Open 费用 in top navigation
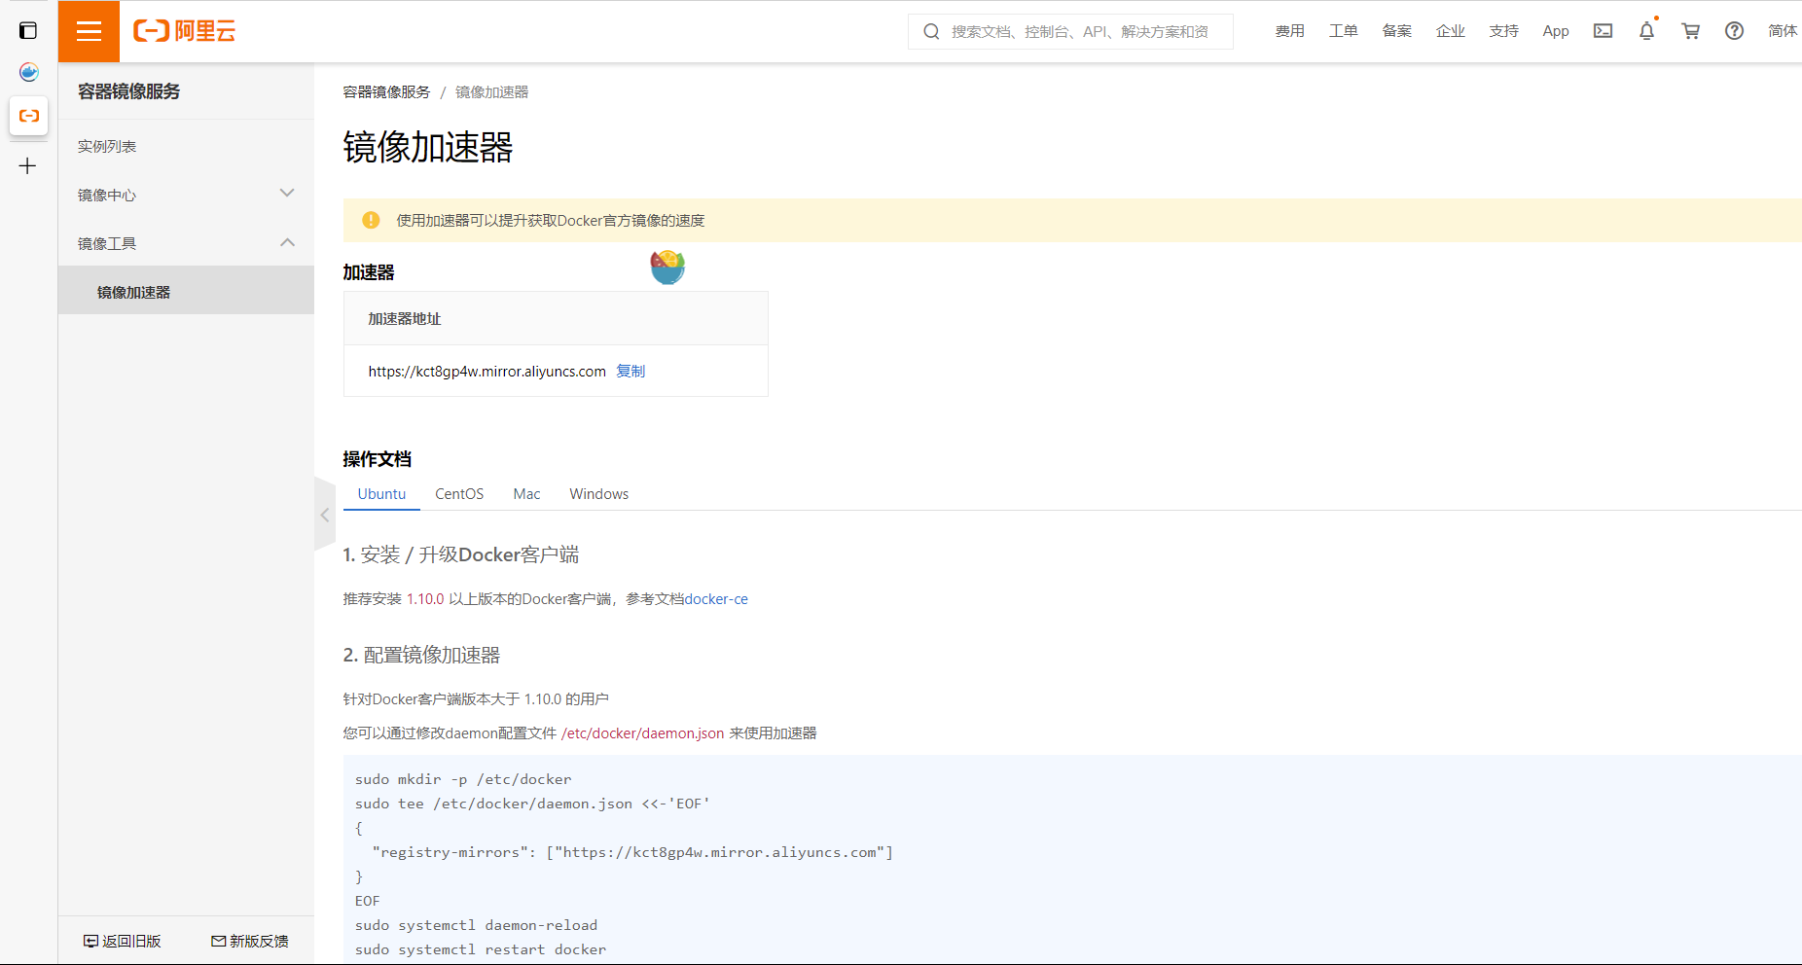Viewport: 1802px width, 965px height. pos(1290,31)
